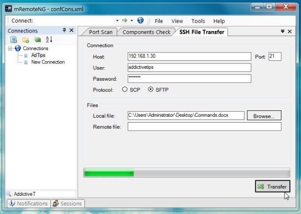Click the User input field
301x214 pixels.
[x=189, y=68]
